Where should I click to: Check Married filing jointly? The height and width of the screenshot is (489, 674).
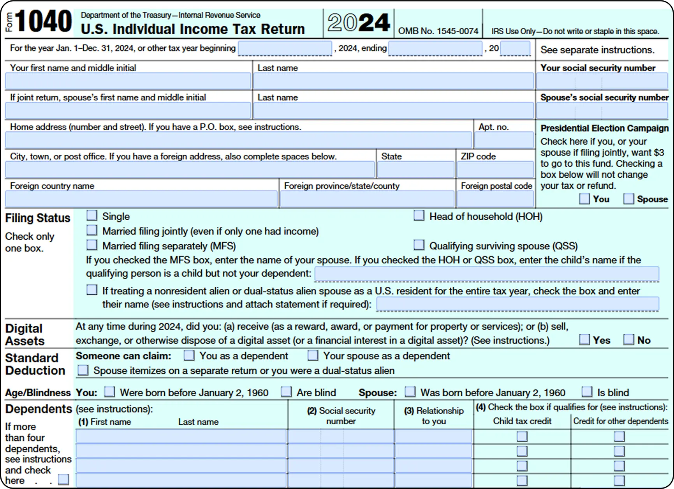pyautogui.click(x=92, y=230)
